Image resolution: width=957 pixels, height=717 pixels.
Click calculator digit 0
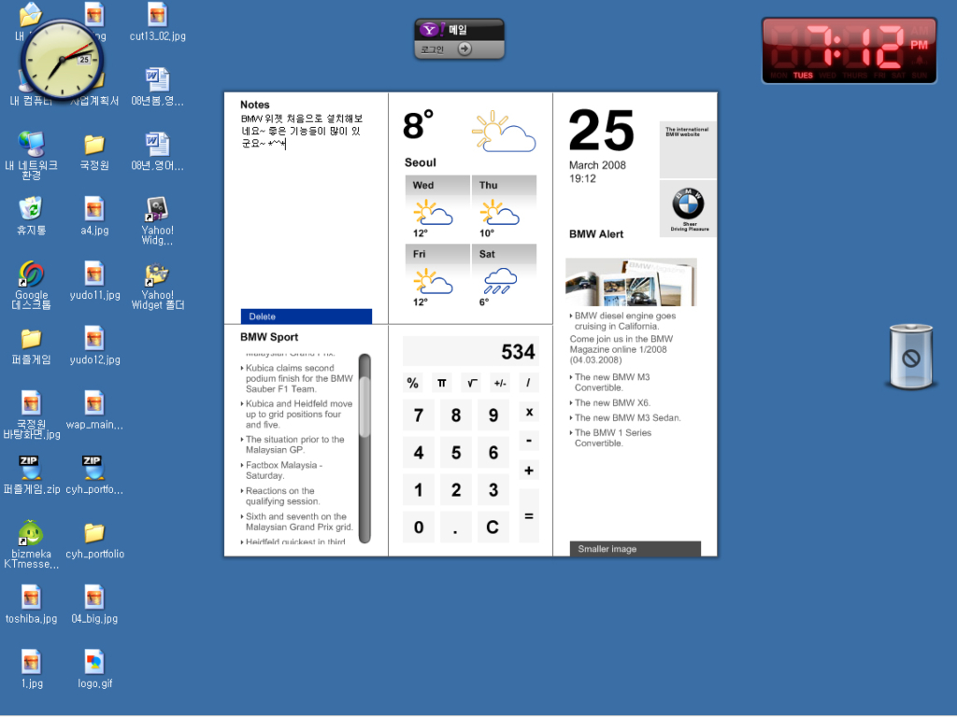[419, 527]
